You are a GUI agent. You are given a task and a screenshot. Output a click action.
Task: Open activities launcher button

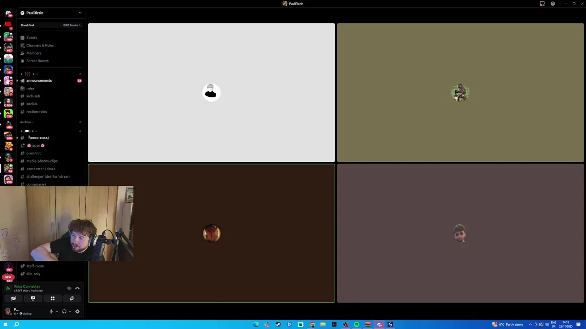coord(53,298)
